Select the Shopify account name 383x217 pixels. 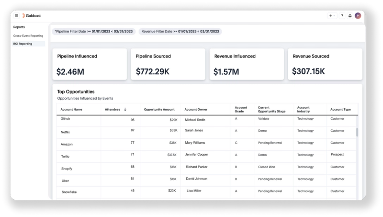click(67, 169)
